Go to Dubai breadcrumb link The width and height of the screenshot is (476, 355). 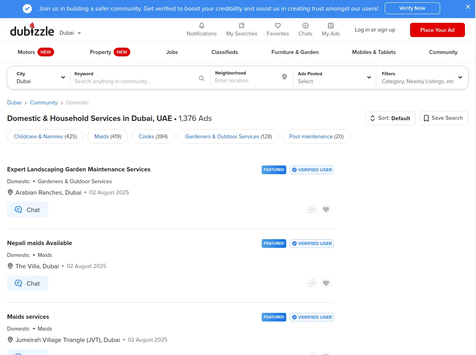point(14,102)
